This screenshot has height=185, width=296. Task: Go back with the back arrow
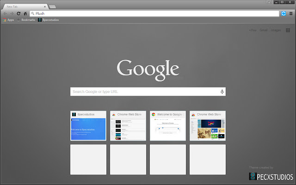click(x=5, y=13)
